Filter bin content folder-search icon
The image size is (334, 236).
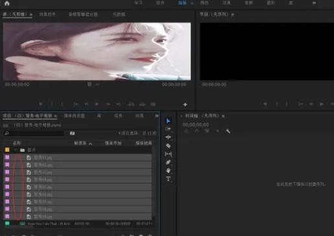[x=72, y=133]
